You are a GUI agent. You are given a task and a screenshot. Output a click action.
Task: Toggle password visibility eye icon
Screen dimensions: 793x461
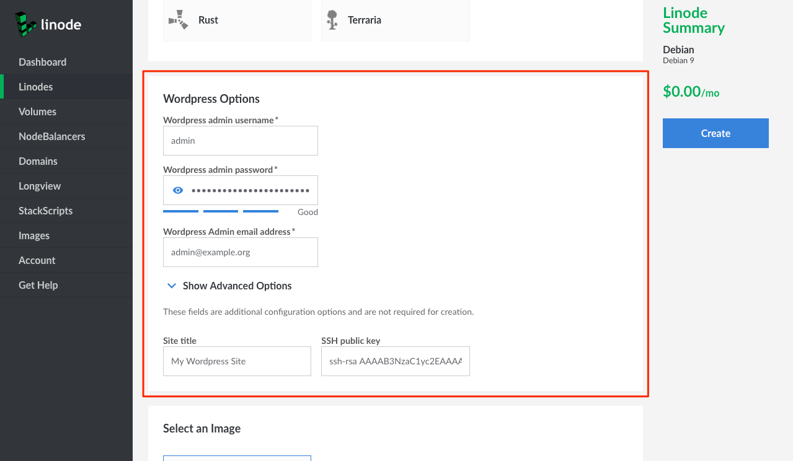(178, 190)
